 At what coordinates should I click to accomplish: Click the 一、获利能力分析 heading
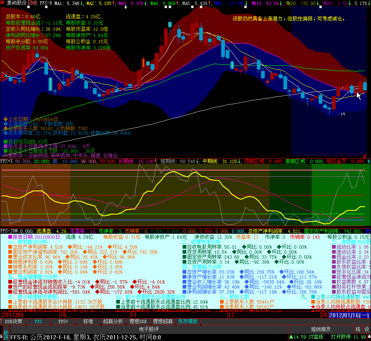pos(28,242)
